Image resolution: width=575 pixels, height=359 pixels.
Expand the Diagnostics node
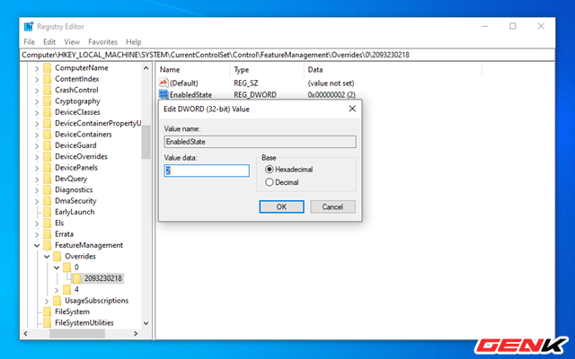pos(37,190)
